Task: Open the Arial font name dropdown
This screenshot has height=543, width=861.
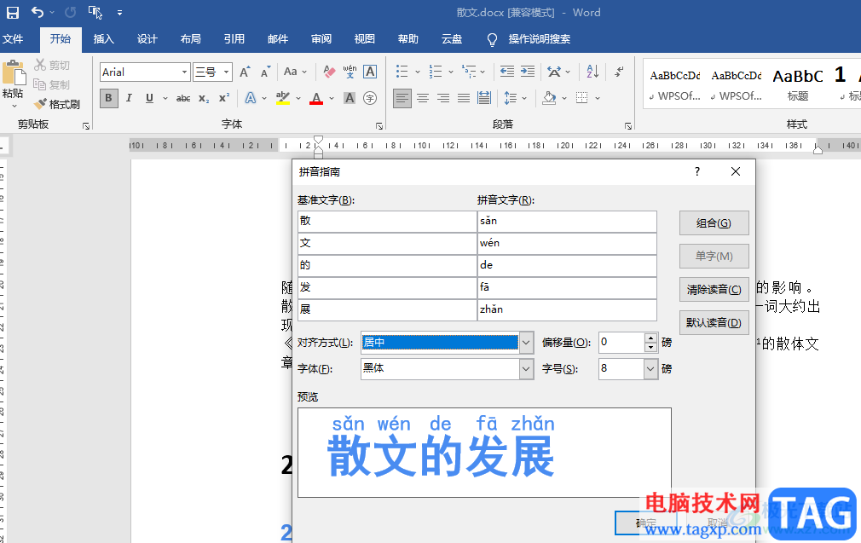Action: click(x=184, y=72)
